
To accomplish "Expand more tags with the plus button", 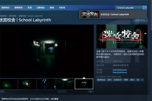I will pyautogui.click(x=142, y=80).
